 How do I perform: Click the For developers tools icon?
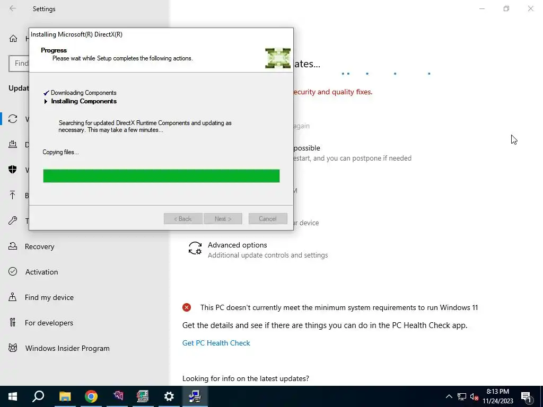pyautogui.click(x=13, y=323)
